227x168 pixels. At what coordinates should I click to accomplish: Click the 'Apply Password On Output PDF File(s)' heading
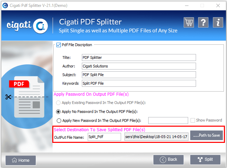(91, 94)
